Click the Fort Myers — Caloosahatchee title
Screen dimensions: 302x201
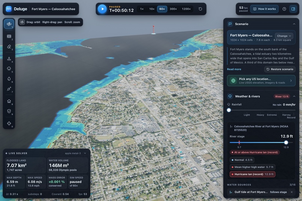pos(53,9)
